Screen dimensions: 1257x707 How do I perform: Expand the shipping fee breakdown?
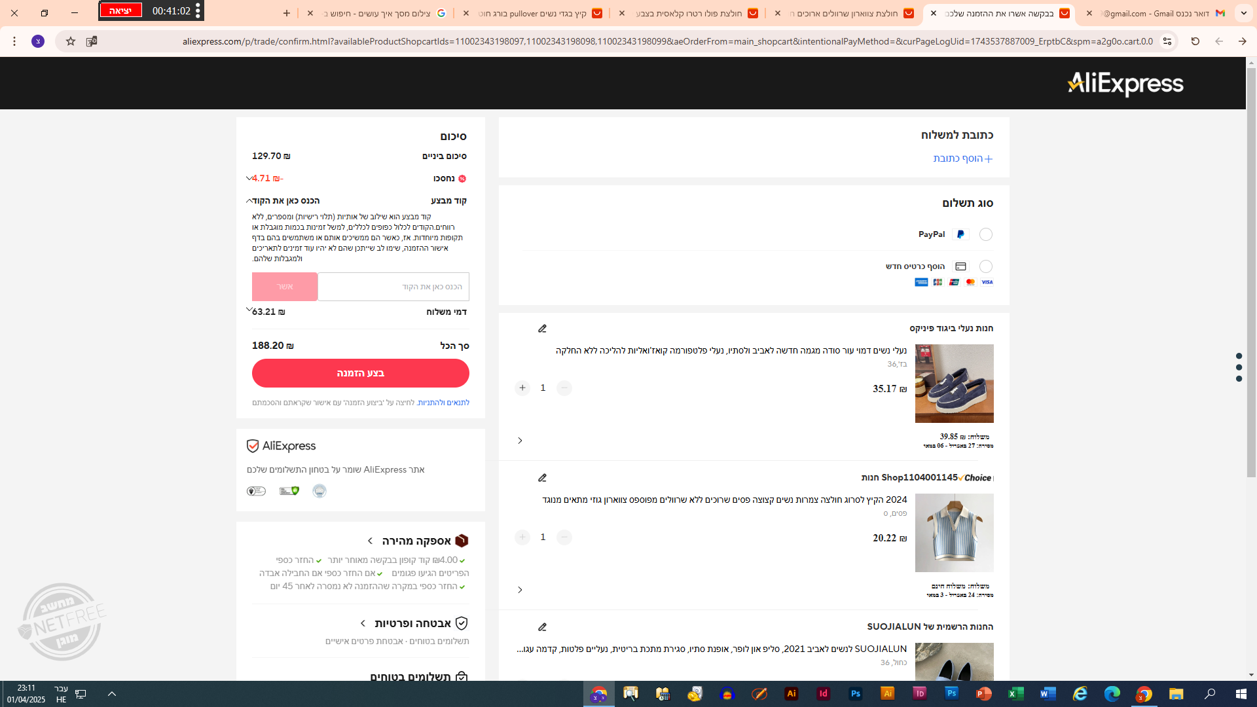tap(249, 310)
